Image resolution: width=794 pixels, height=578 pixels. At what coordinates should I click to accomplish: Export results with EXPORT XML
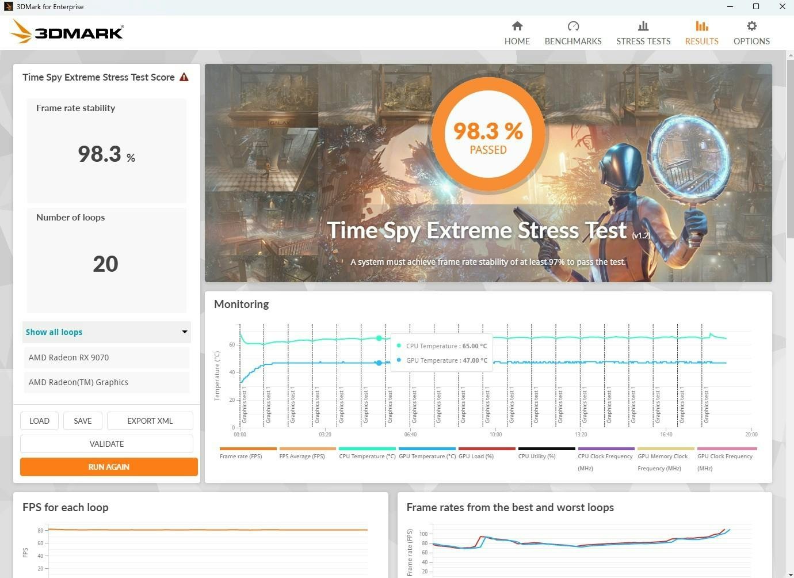point(150,421)
